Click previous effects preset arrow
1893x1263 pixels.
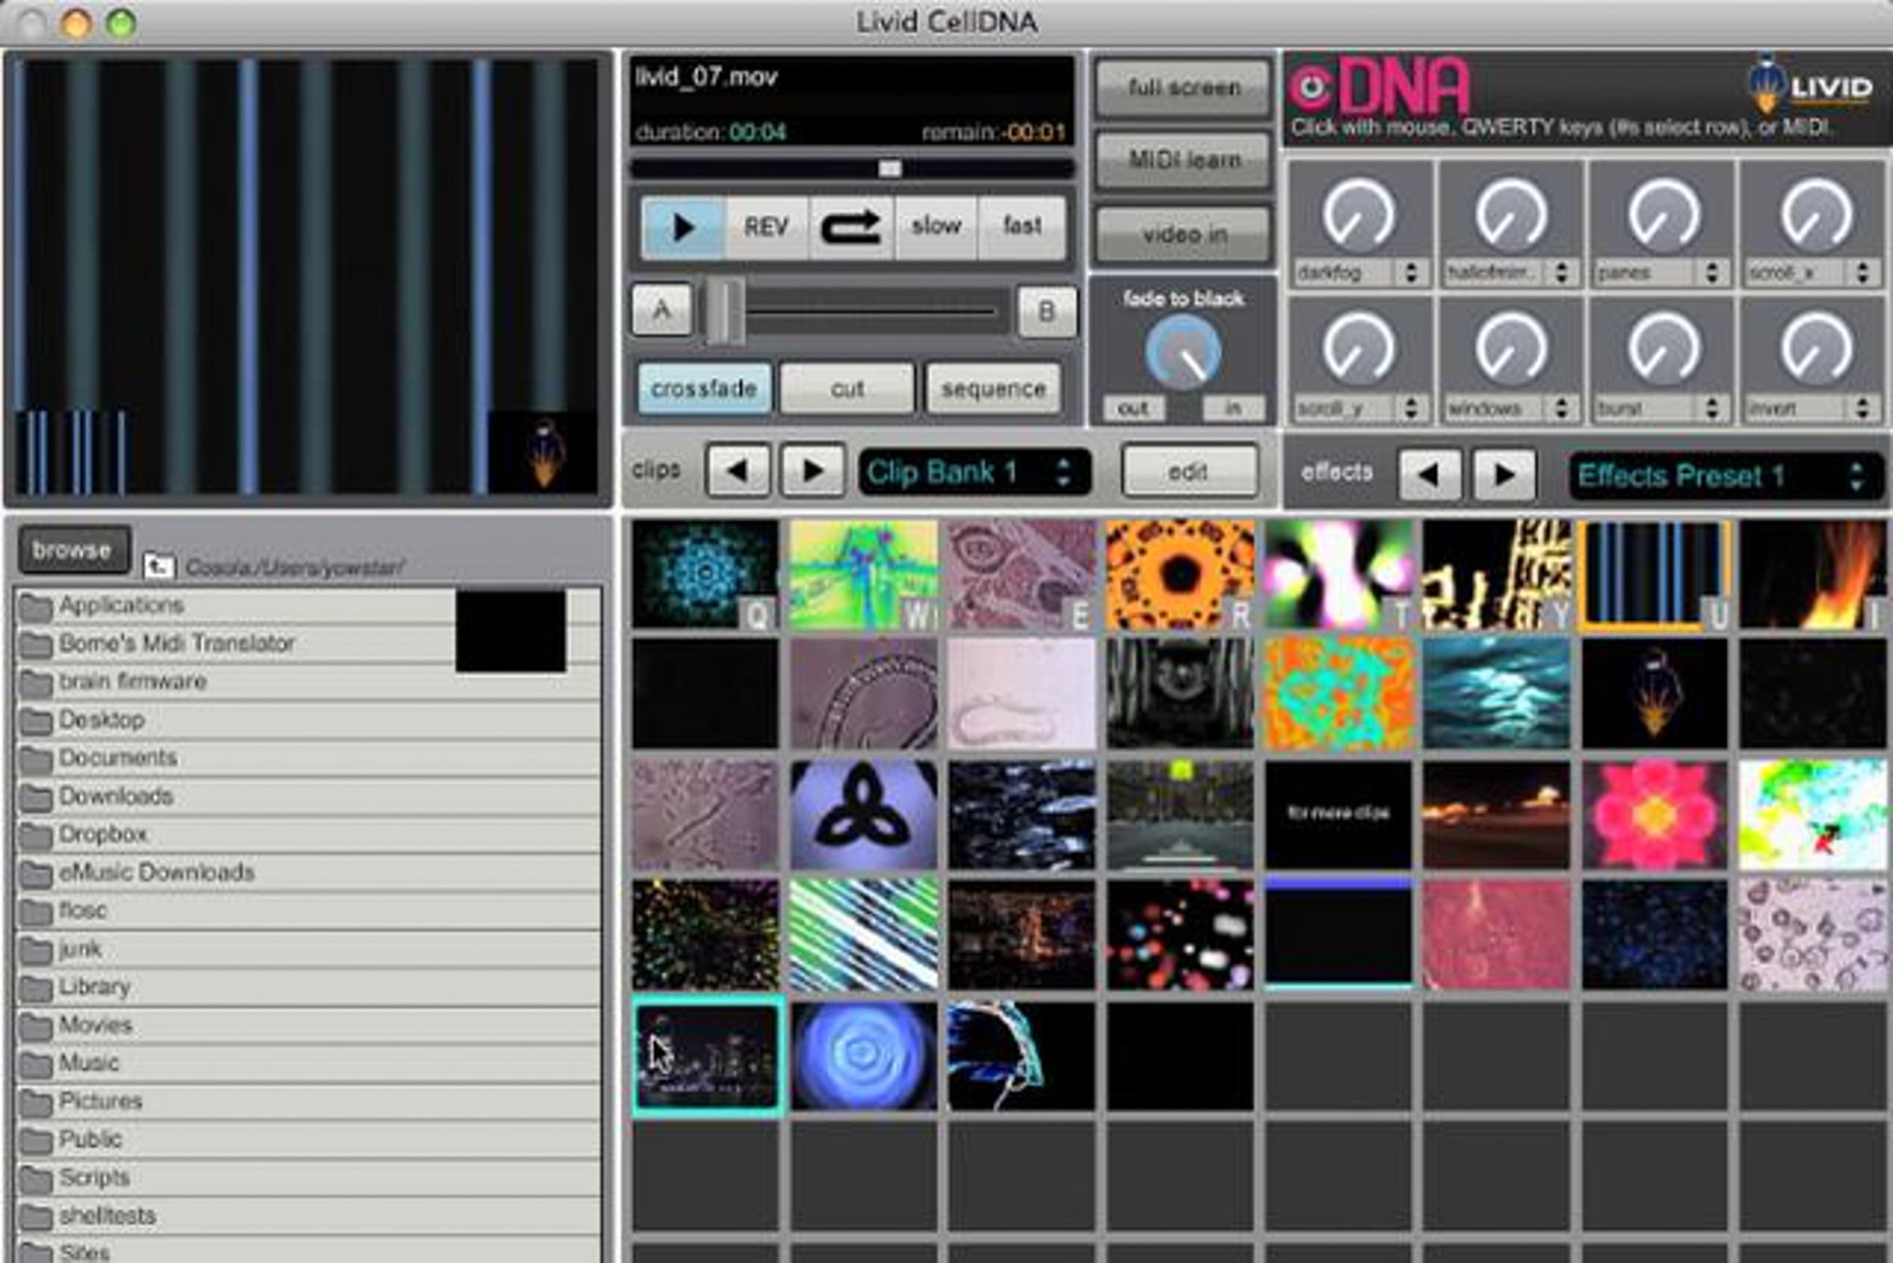click(1428, 475)
